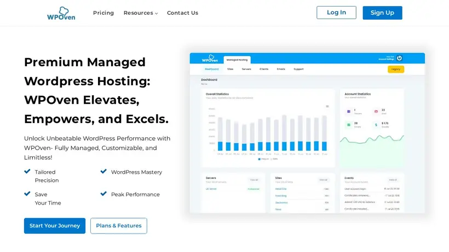Click the power icon in the dashboard header
This screenshot has height=252, width=449.
[399, 58]
